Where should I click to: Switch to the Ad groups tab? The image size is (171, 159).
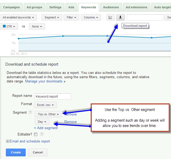pos(34,7)
